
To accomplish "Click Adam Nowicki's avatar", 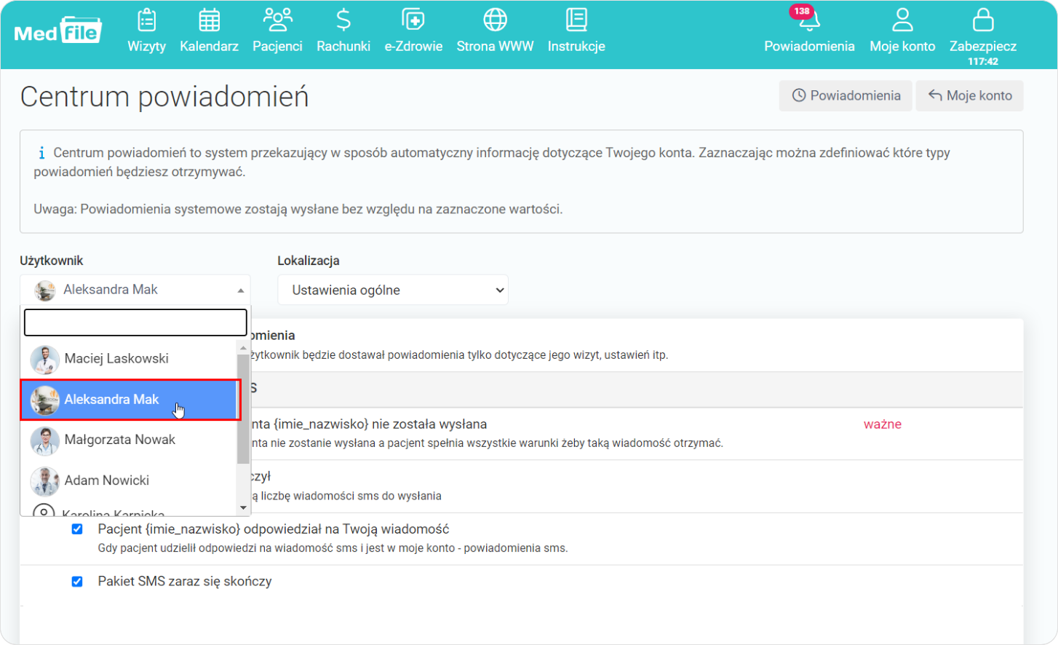I will coord(44,481).
